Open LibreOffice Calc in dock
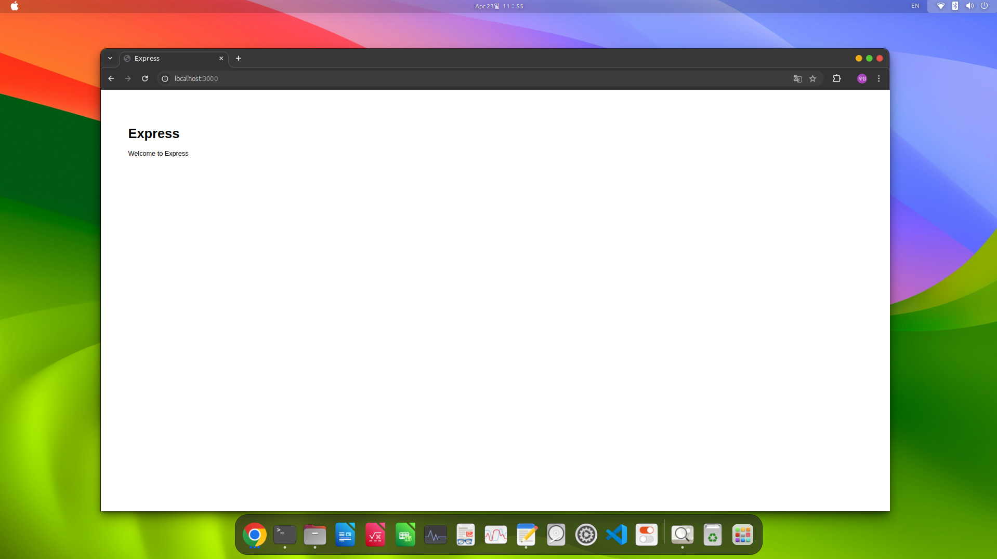Screen dimensions: 997x559 tap(405, 535)
